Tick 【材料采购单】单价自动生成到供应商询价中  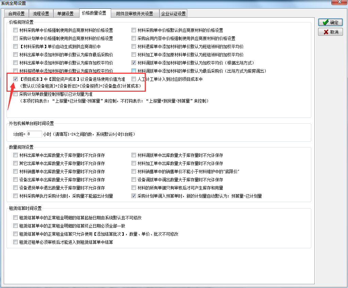coord(15,47)
